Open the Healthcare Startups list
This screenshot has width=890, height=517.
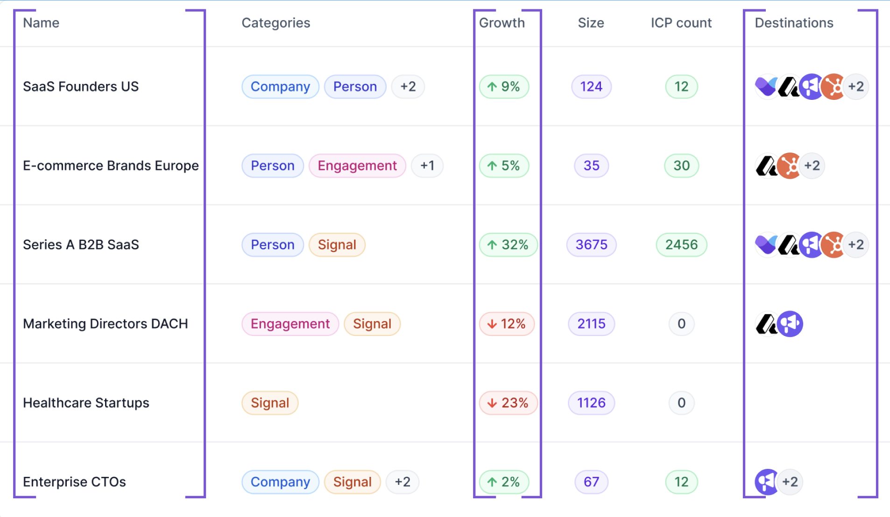pyautogui.click(x=86, y=403)
